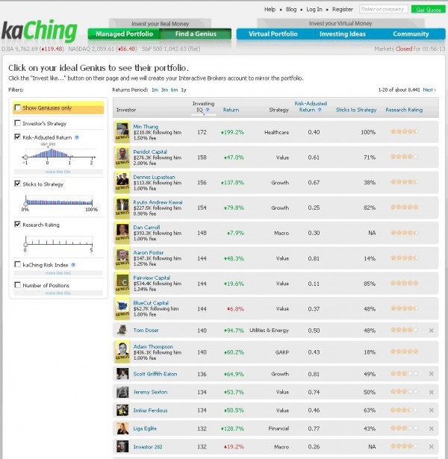Click Liga Eglite's avatar
The height and width of the screenshot is (459, 448).
(122, 428)
